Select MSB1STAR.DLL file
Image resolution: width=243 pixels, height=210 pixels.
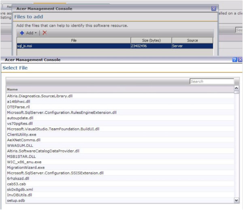click(120, 157)
